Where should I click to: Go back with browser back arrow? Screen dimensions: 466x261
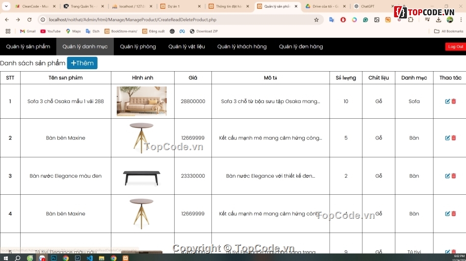(7, 20)
